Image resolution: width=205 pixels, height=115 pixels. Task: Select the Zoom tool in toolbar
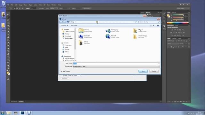click(8, 68)
